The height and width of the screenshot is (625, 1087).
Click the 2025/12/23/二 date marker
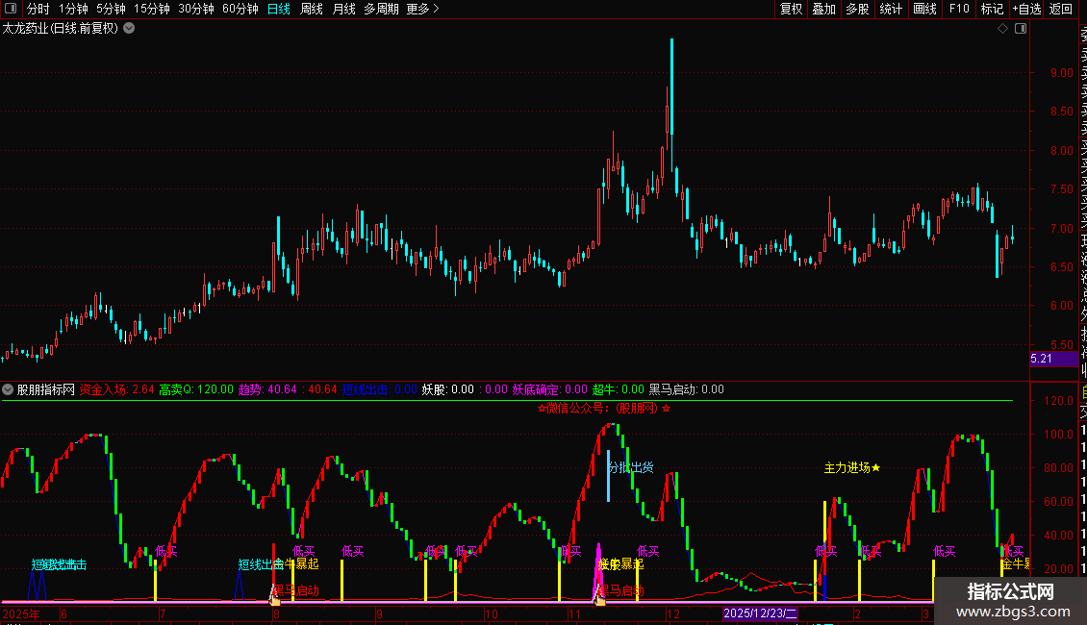[760, 613]
